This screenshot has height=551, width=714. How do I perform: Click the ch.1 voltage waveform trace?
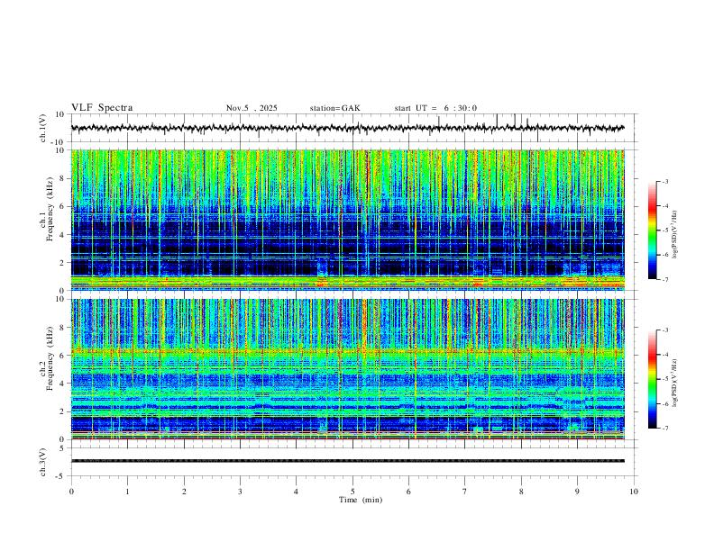348,128
